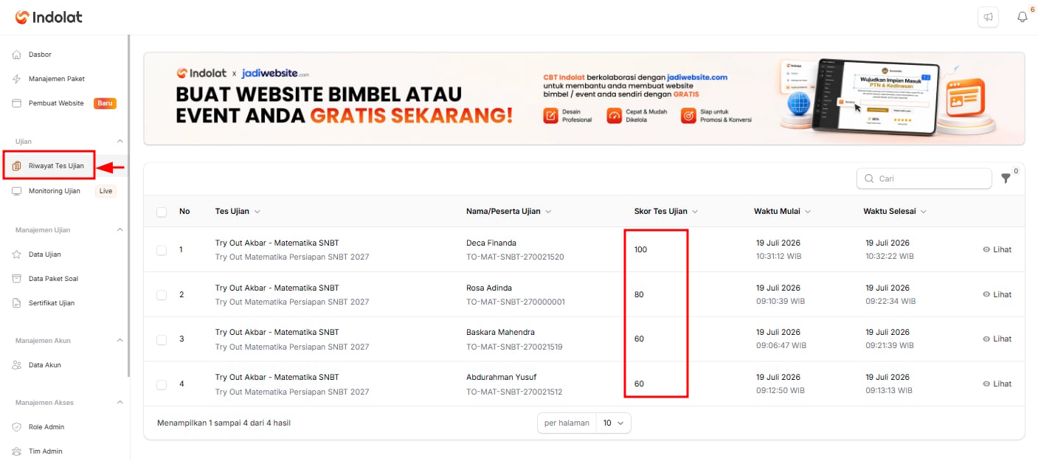Check the box for row 2

[x=162, y=295]
